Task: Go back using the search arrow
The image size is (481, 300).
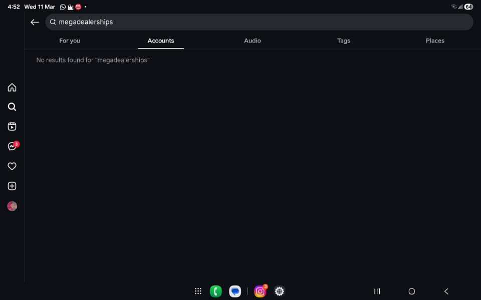Action: [x=35, y=22]
